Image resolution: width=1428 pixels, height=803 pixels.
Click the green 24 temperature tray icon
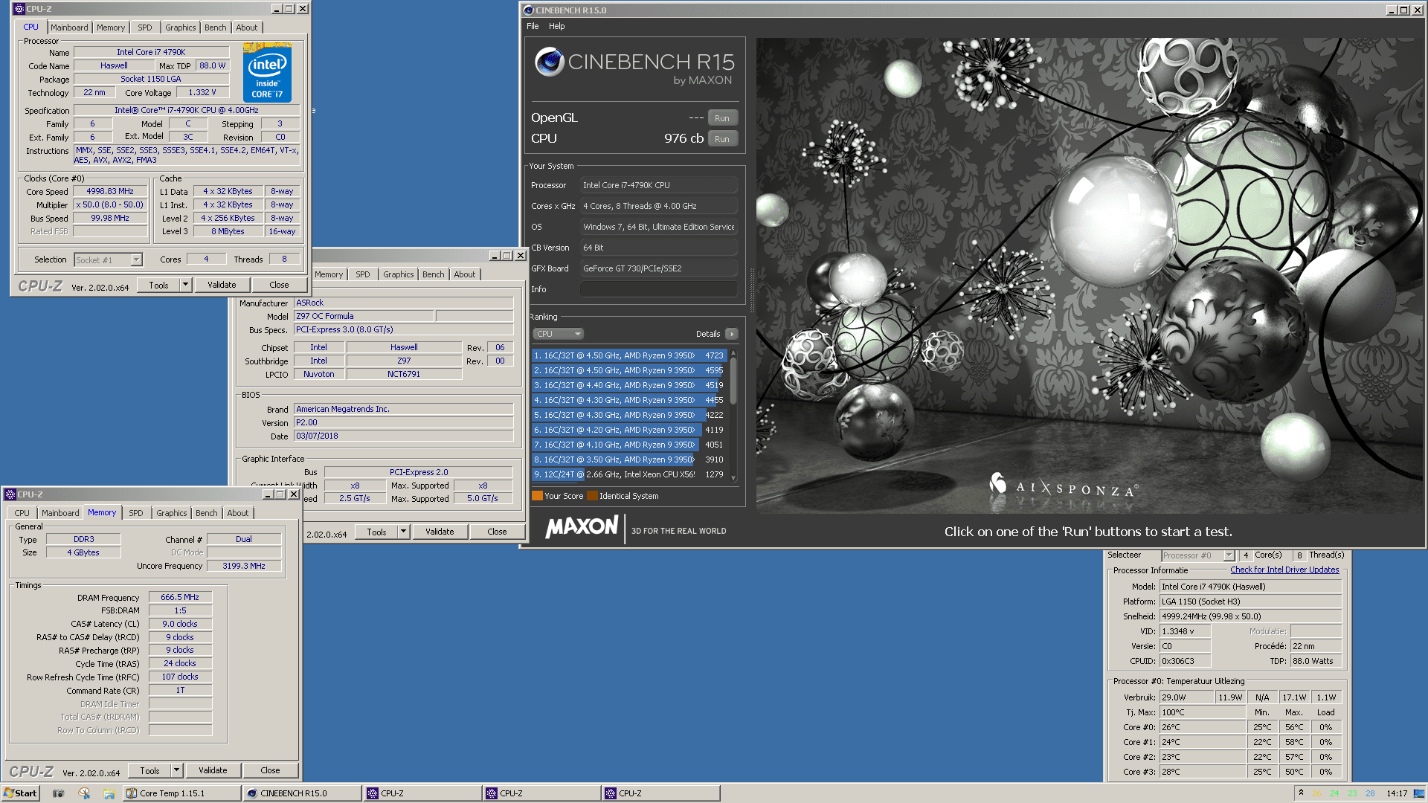(1334, 793)
